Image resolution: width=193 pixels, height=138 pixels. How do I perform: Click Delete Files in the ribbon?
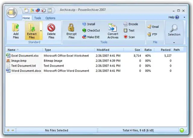tap(51, 31)
